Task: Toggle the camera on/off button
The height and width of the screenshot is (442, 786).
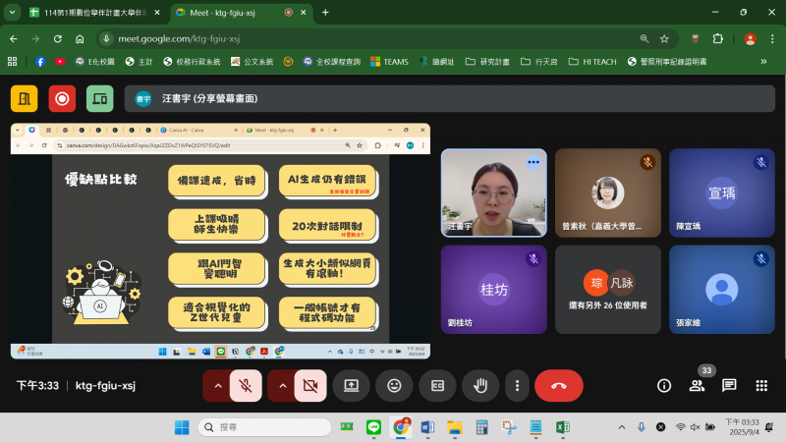Action: (309, 386)
